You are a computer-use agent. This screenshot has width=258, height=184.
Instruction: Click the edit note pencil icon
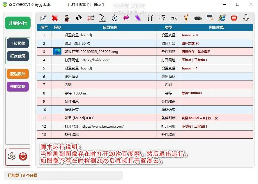point(43,18)
